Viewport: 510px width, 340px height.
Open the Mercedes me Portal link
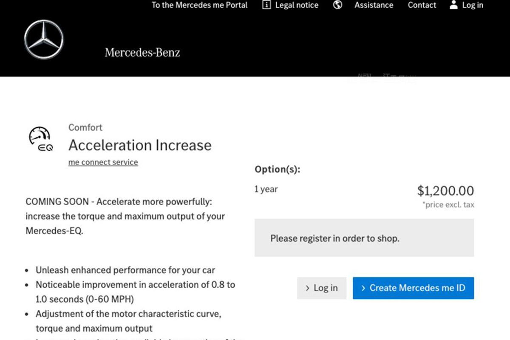(199, 5)
